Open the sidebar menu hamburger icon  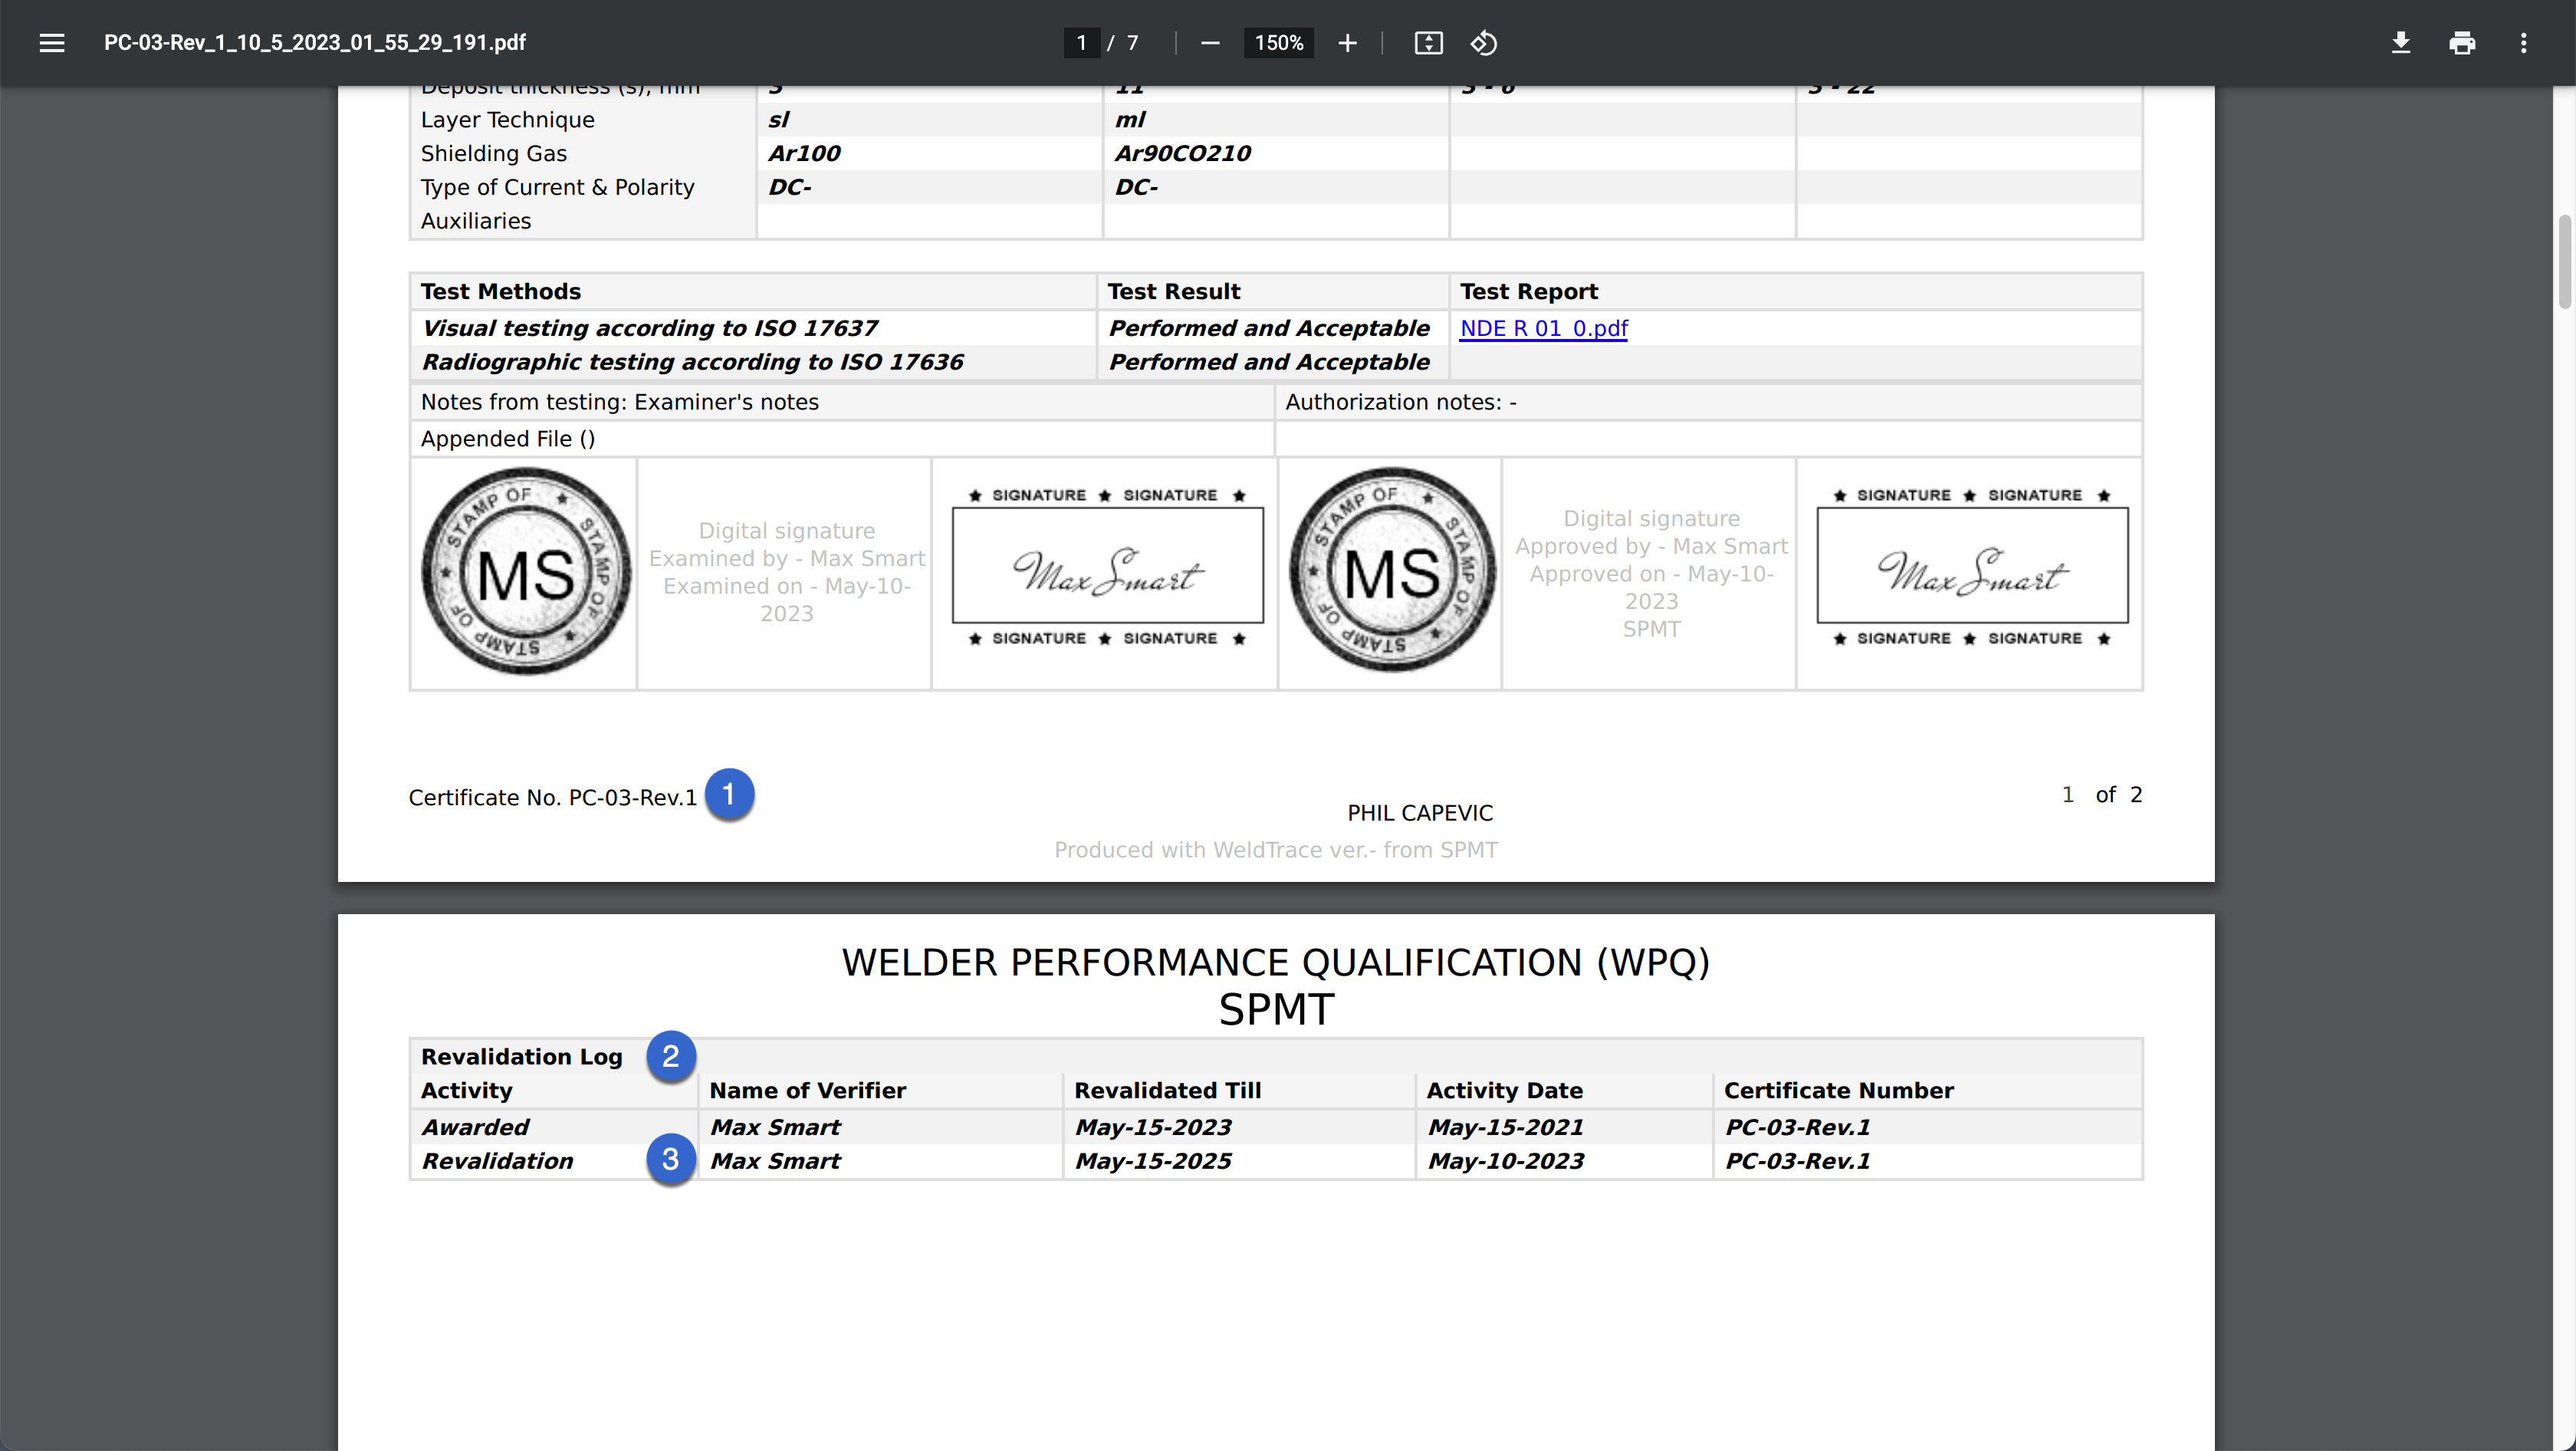pyautogui.click(x=52, y=43)
